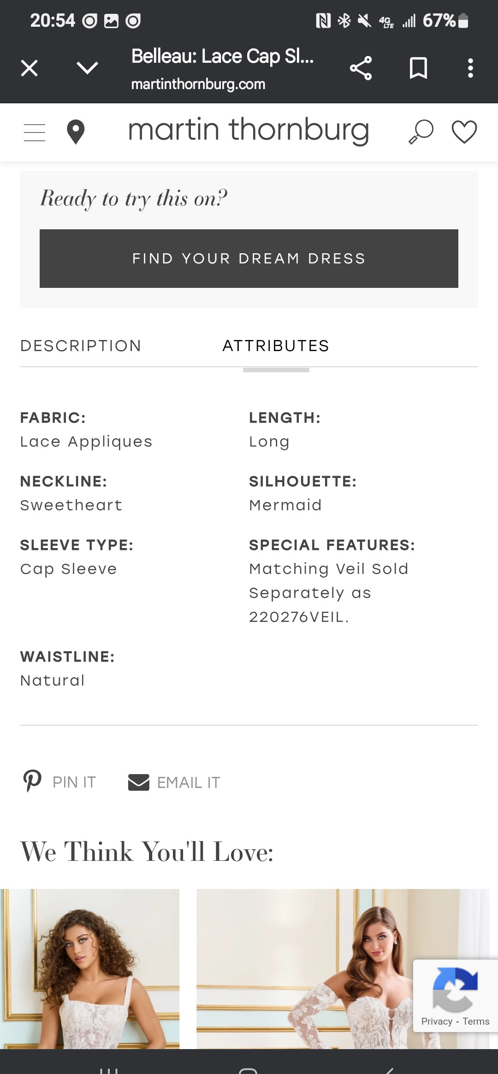Bookmark this page in browser
Screen dimensions: 498x1074
click(x=418, y=68)
